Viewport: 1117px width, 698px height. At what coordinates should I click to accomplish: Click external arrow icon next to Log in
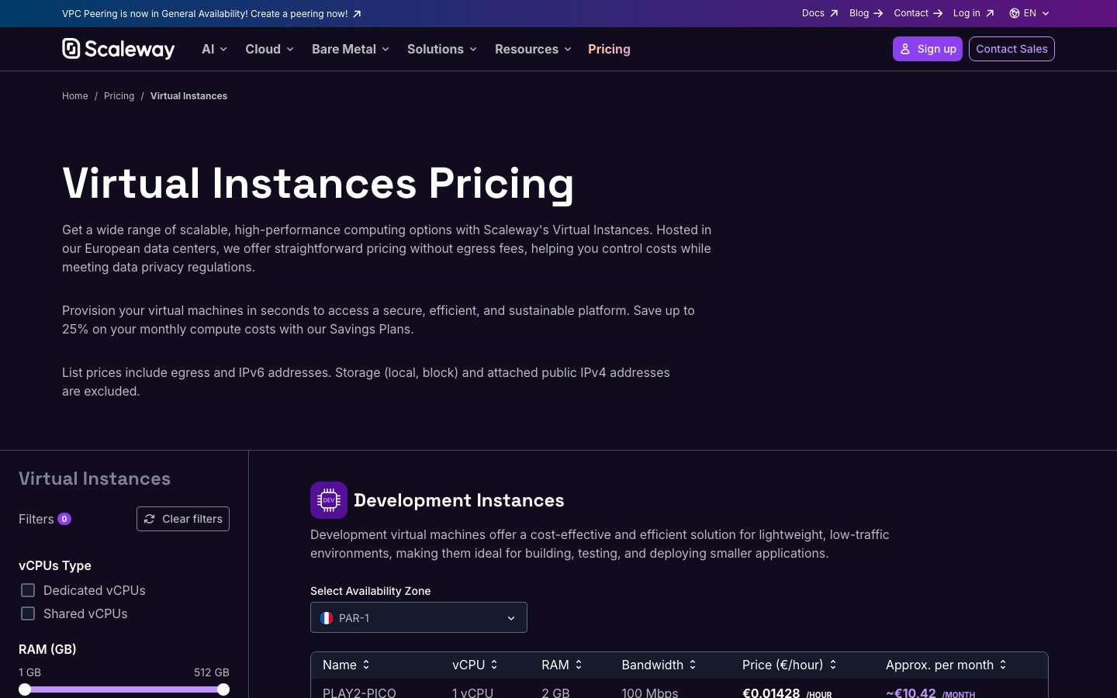click(990, 13)
